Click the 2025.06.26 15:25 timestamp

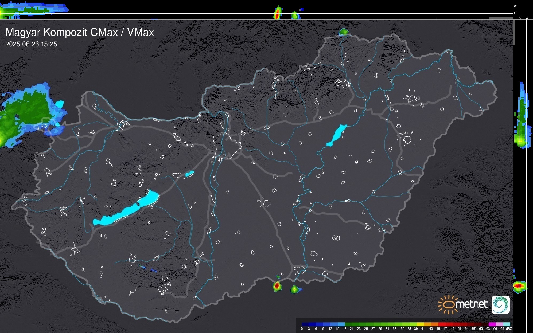point(31,44)
